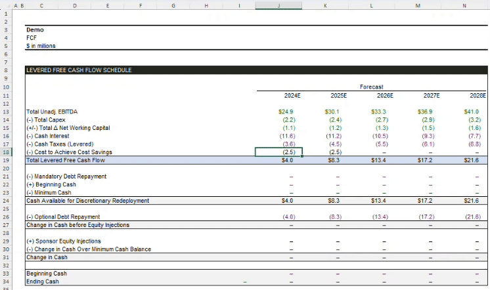The width and height of the screenshot is (490, 290).
Task: Click the 2025E Cash Interest cell
Action: (x=334, y=136)
